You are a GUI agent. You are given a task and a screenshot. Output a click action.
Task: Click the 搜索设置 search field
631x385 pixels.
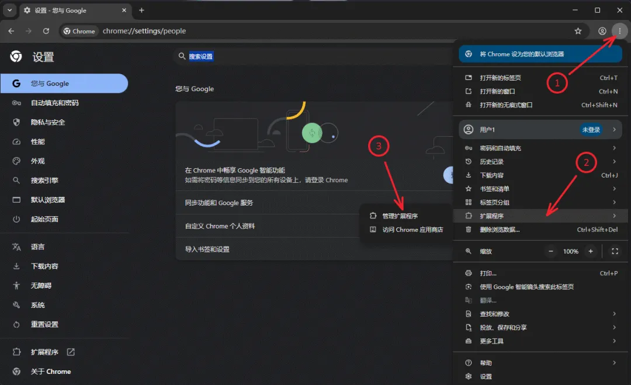click(x=314, y=56)
